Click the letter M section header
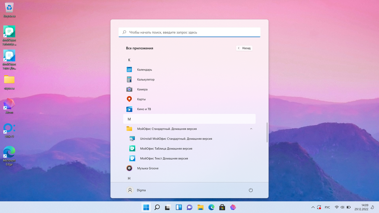This screenshot has width=379, height=213. tap(189, 119)
